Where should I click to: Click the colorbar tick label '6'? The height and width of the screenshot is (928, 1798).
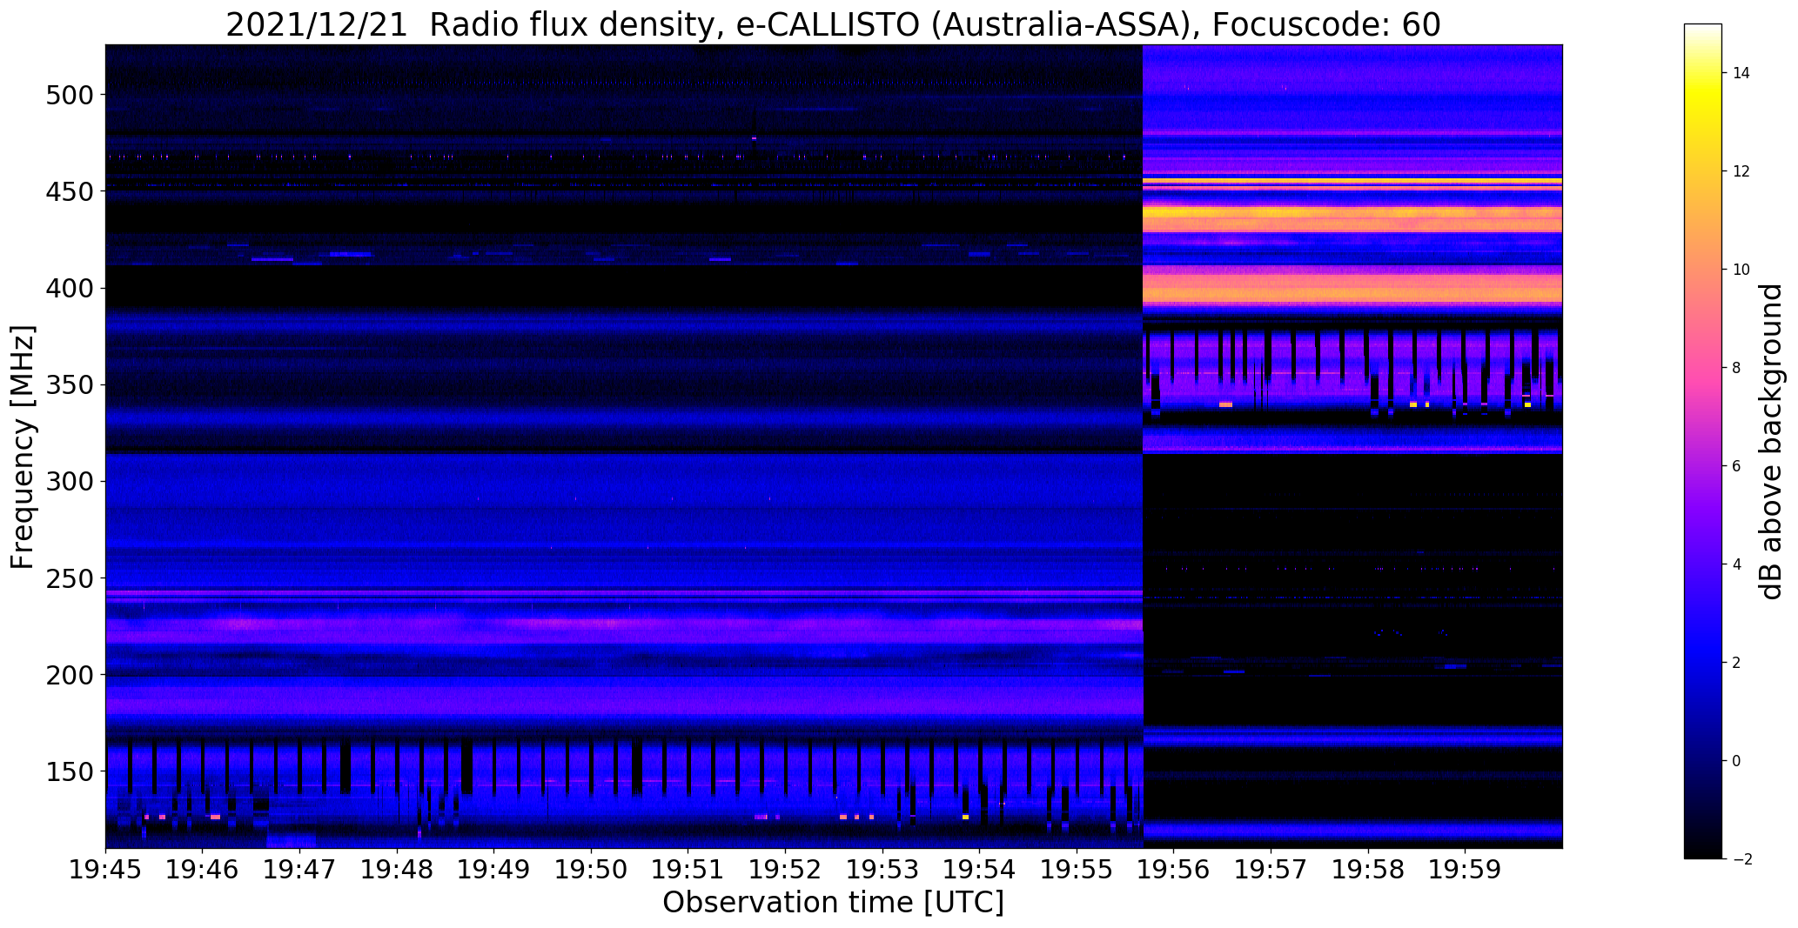[x=1737, y=466]
